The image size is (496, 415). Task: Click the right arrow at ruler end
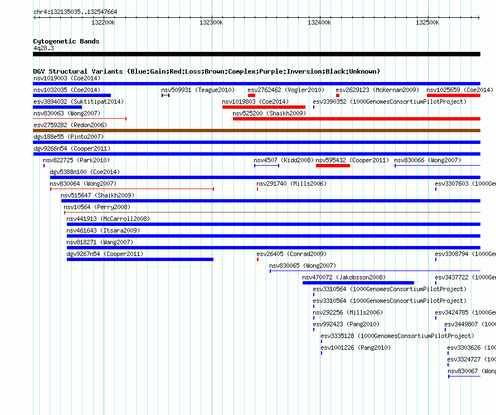(x=479, y=17)
